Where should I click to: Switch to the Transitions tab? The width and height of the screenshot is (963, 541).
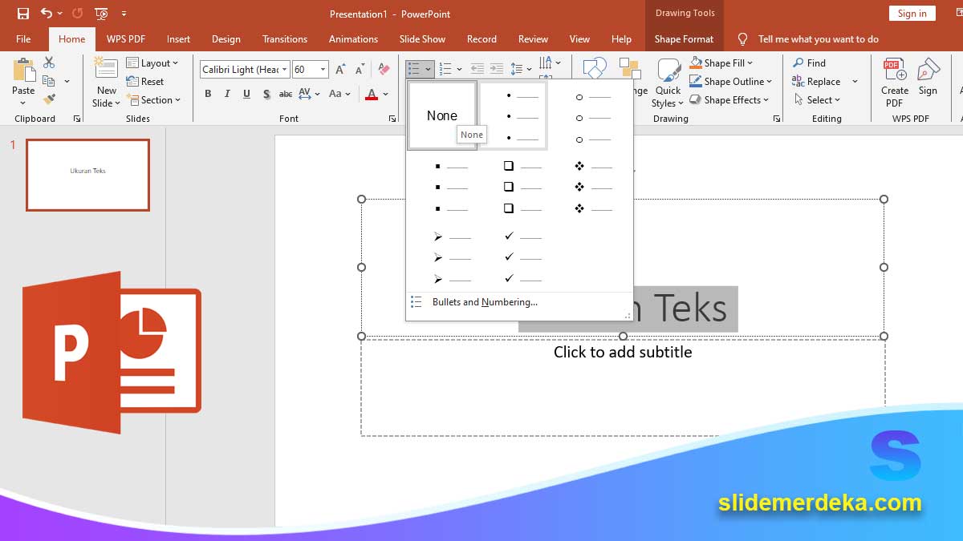coord(285,38)
